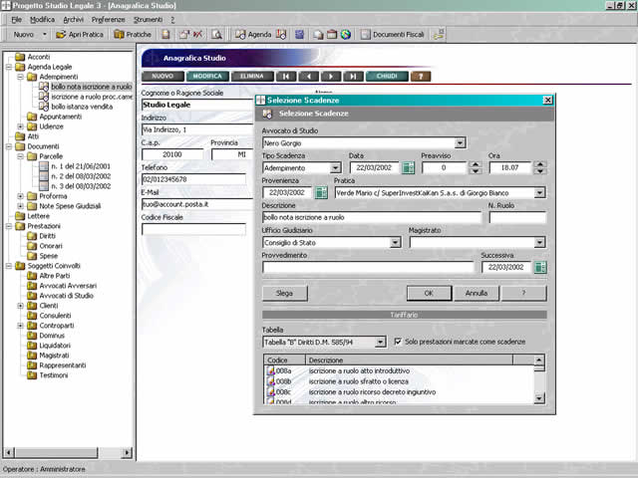Viewport: 638px width, 478px height.
Task: Click the edit document toolbar icon before red X
Action: click(184, 35)
